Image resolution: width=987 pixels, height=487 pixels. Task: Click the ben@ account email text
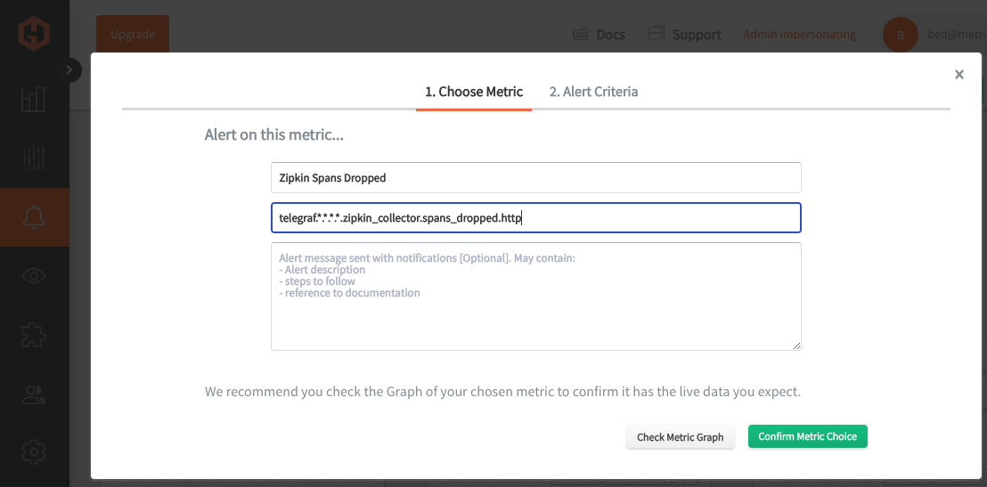(957, 35)
